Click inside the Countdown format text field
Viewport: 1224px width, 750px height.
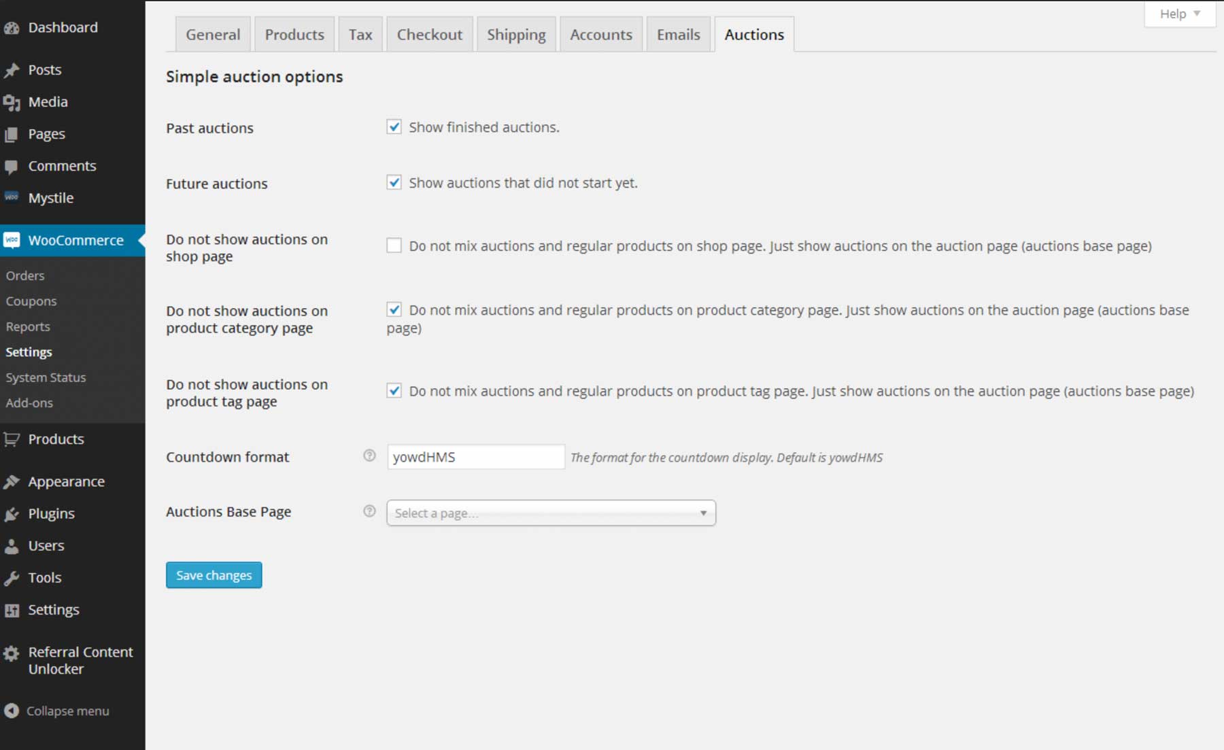pos(475,456)
